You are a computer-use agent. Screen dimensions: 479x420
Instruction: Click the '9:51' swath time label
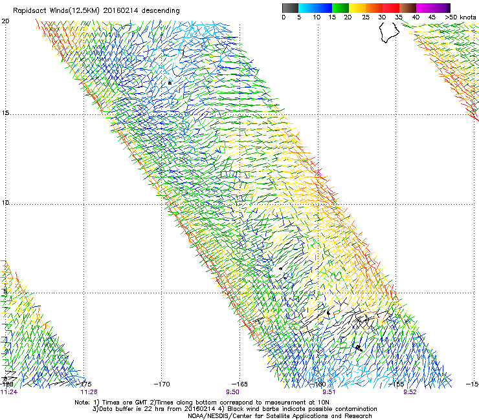tap(329, 392)
